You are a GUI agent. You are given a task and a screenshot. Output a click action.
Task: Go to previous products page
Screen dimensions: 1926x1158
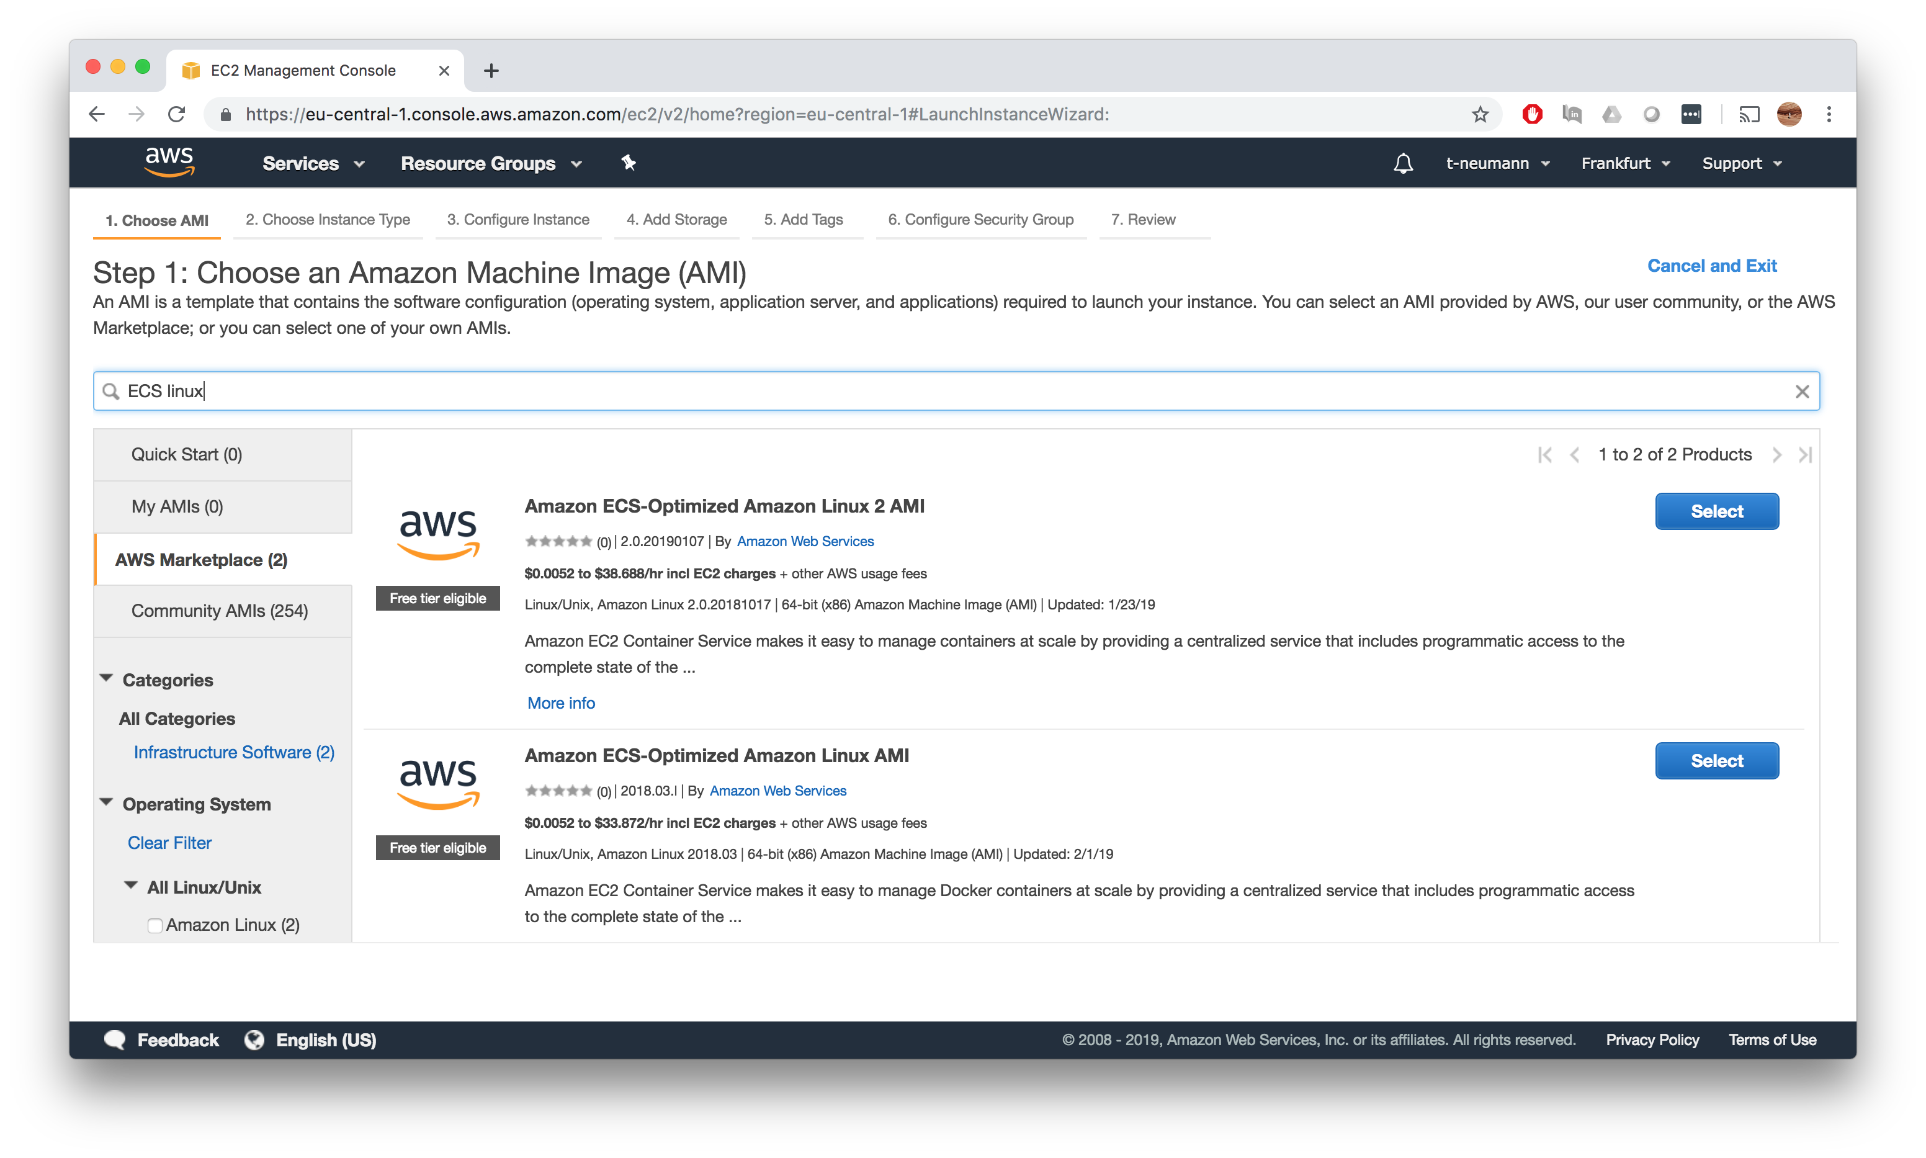click(x=1574, y=455)
